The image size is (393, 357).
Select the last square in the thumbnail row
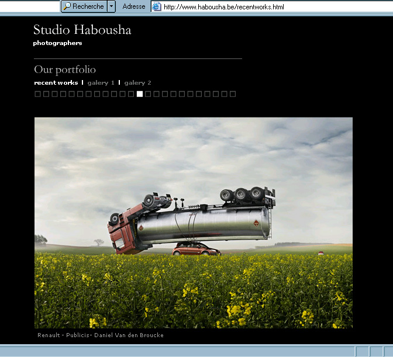click(x=233, y=94)
